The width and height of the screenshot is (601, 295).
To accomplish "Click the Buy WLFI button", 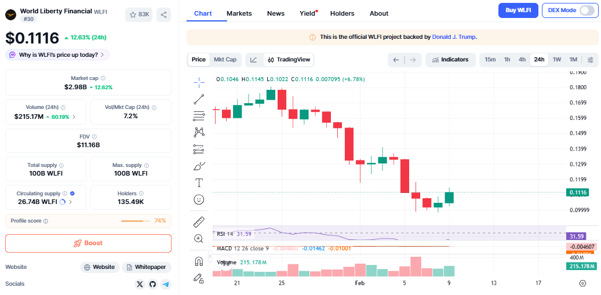I will [x=518, y=10].
